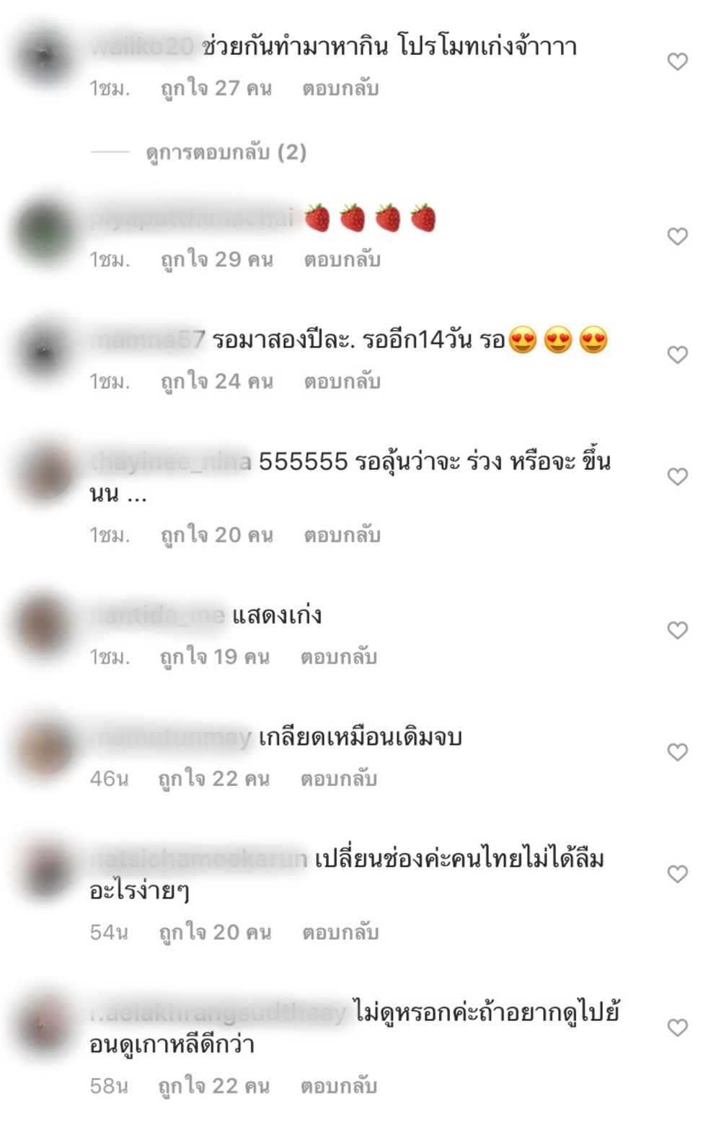
Task: Expand ดูการตอบกลับ (2) replies
Action: click(226, 153)
